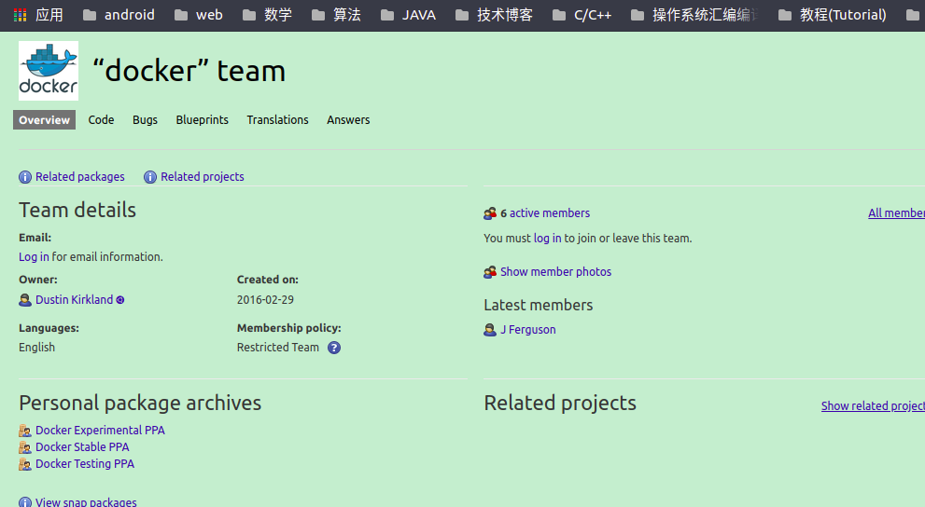
Task: Open the web bookmark folder
Action: pyautogui.click(x=199, y=15)
